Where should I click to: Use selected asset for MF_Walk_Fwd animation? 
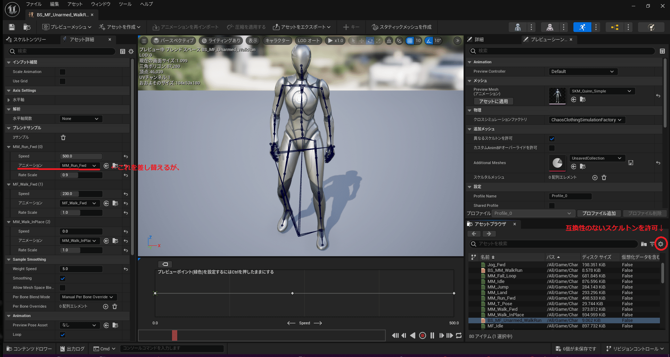click(106, 203)
